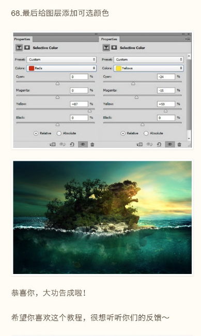Open the Preset dropdown in the left panel
The width and height of the screenshot is (201, 336).
tap(61, 59)
